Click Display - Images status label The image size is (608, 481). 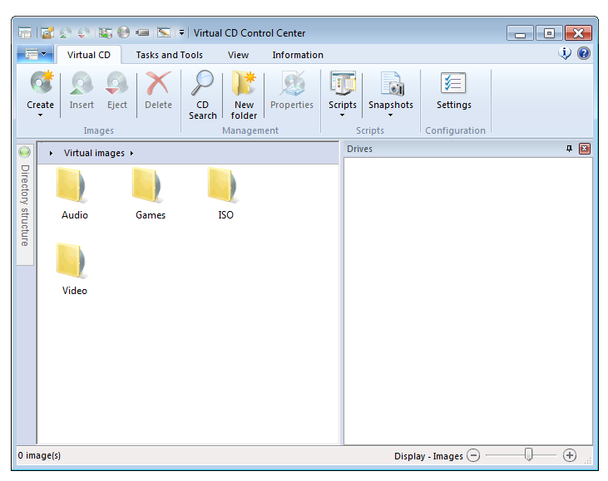428,456
